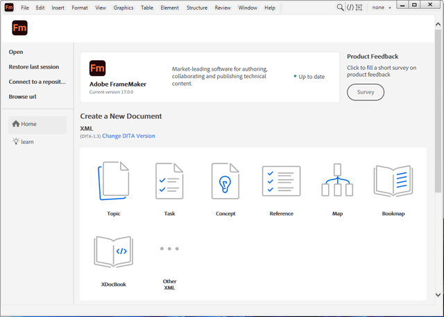Create a new Task document
This screenshot has width=444, height=317.
coord(169,181)
